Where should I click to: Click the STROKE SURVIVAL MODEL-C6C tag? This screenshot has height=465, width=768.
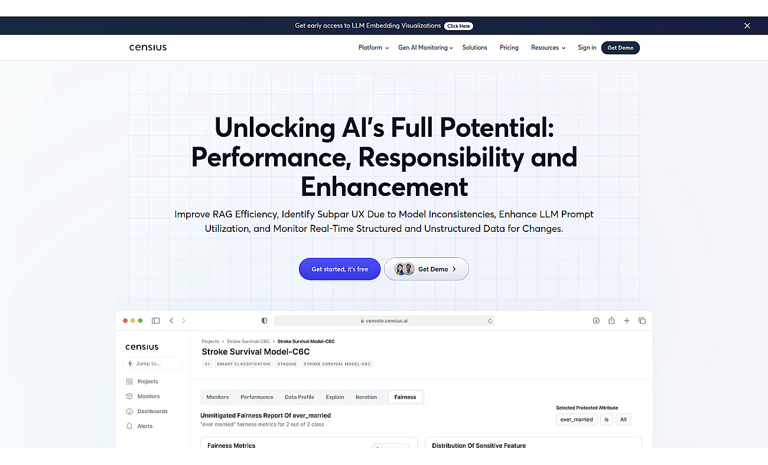coord(337,364)
